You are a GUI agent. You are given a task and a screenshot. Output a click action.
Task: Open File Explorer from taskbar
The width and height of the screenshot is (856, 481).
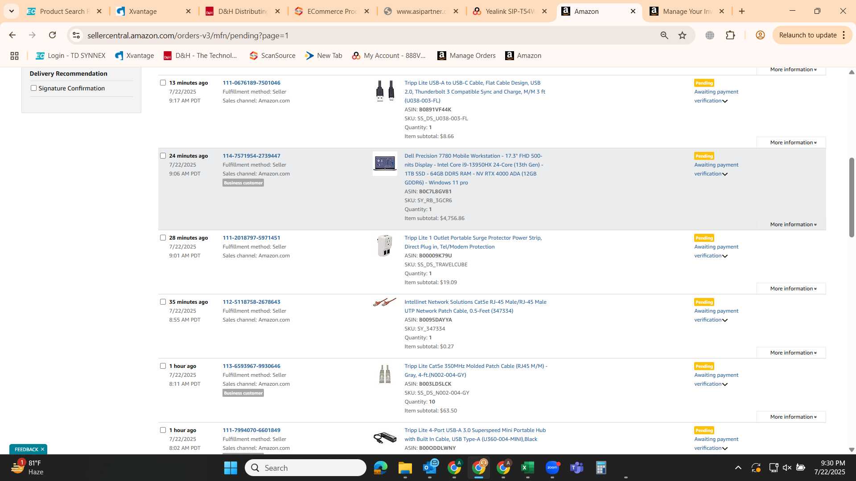click(405, 468)
